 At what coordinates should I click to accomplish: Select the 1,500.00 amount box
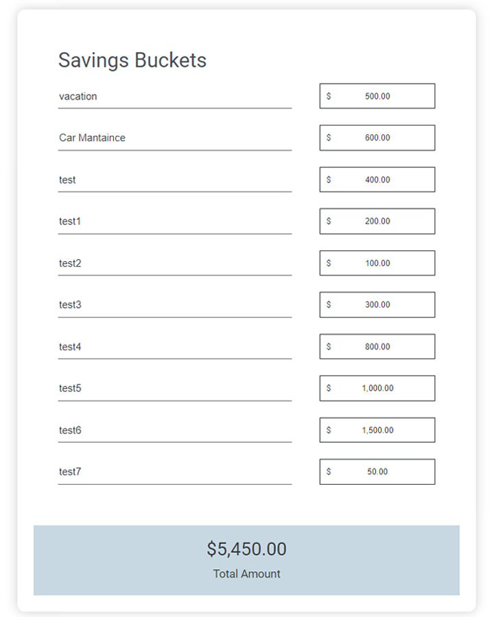(x=377, y=431)
